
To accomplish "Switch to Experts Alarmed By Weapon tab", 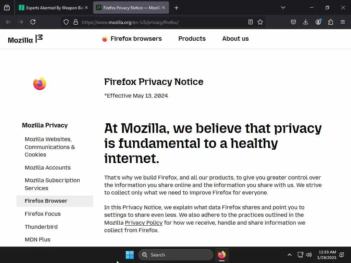I will pyautogui.click(x=53, y=8).
